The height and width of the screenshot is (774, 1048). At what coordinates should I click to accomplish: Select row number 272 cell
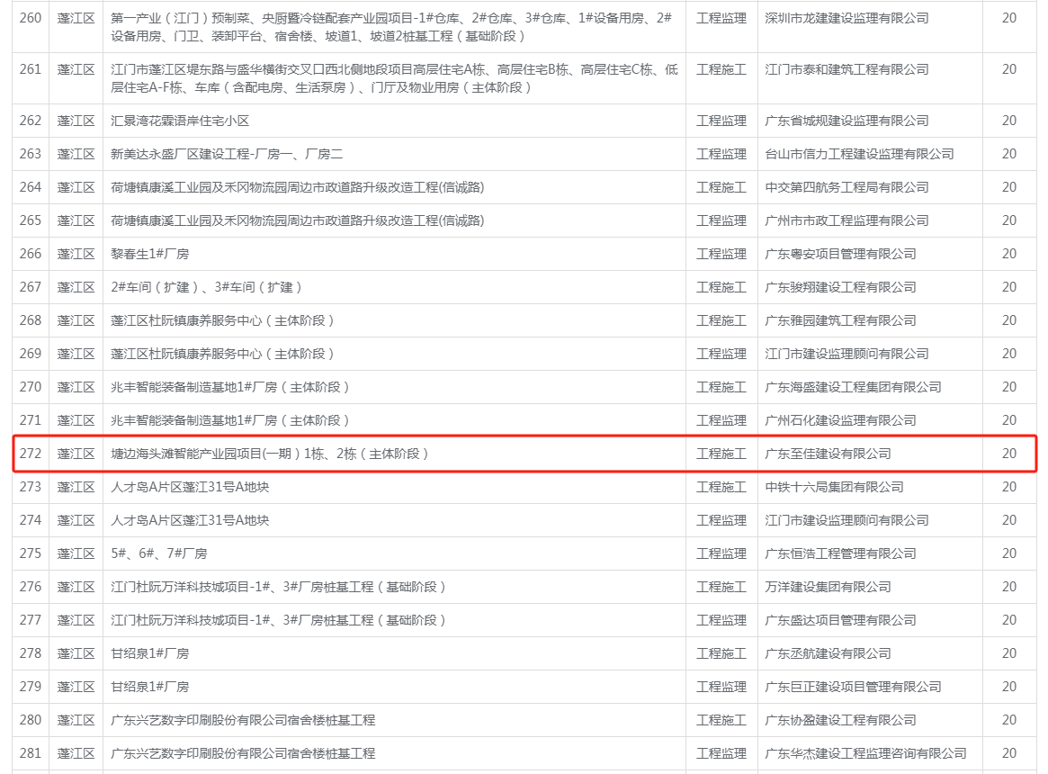31,454
